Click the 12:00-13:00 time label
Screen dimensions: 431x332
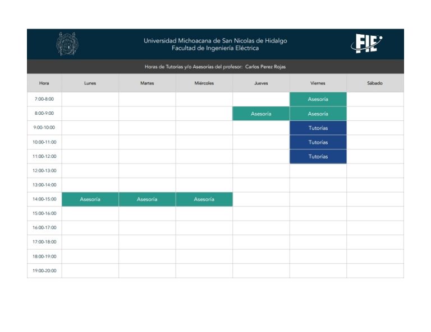[44, 171]
